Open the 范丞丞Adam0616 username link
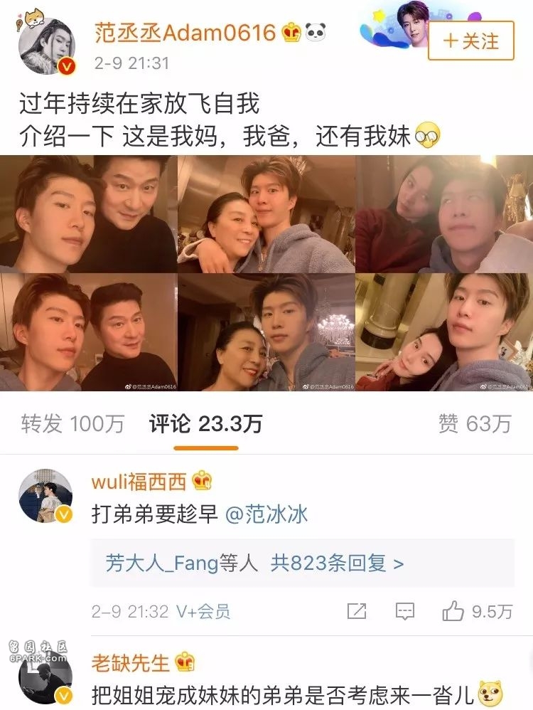Viewport: 533px width, 710px height. (x=185, y=33)
